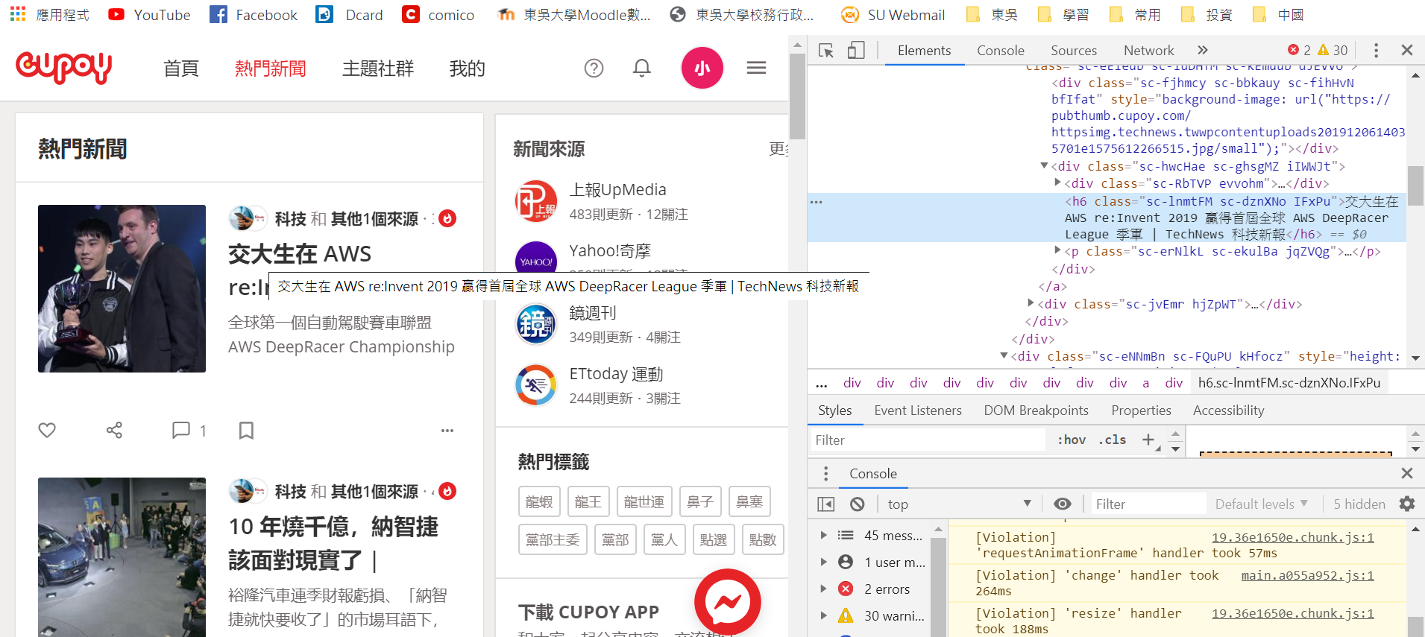Open the 應用程式 apps grid bookmark
The height and width of the screenshot is (637, 1425).
pos(49,15)
